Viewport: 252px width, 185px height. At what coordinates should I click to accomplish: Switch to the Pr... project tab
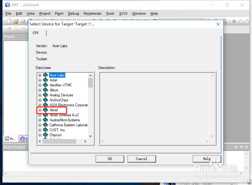(x=11, y=139)
